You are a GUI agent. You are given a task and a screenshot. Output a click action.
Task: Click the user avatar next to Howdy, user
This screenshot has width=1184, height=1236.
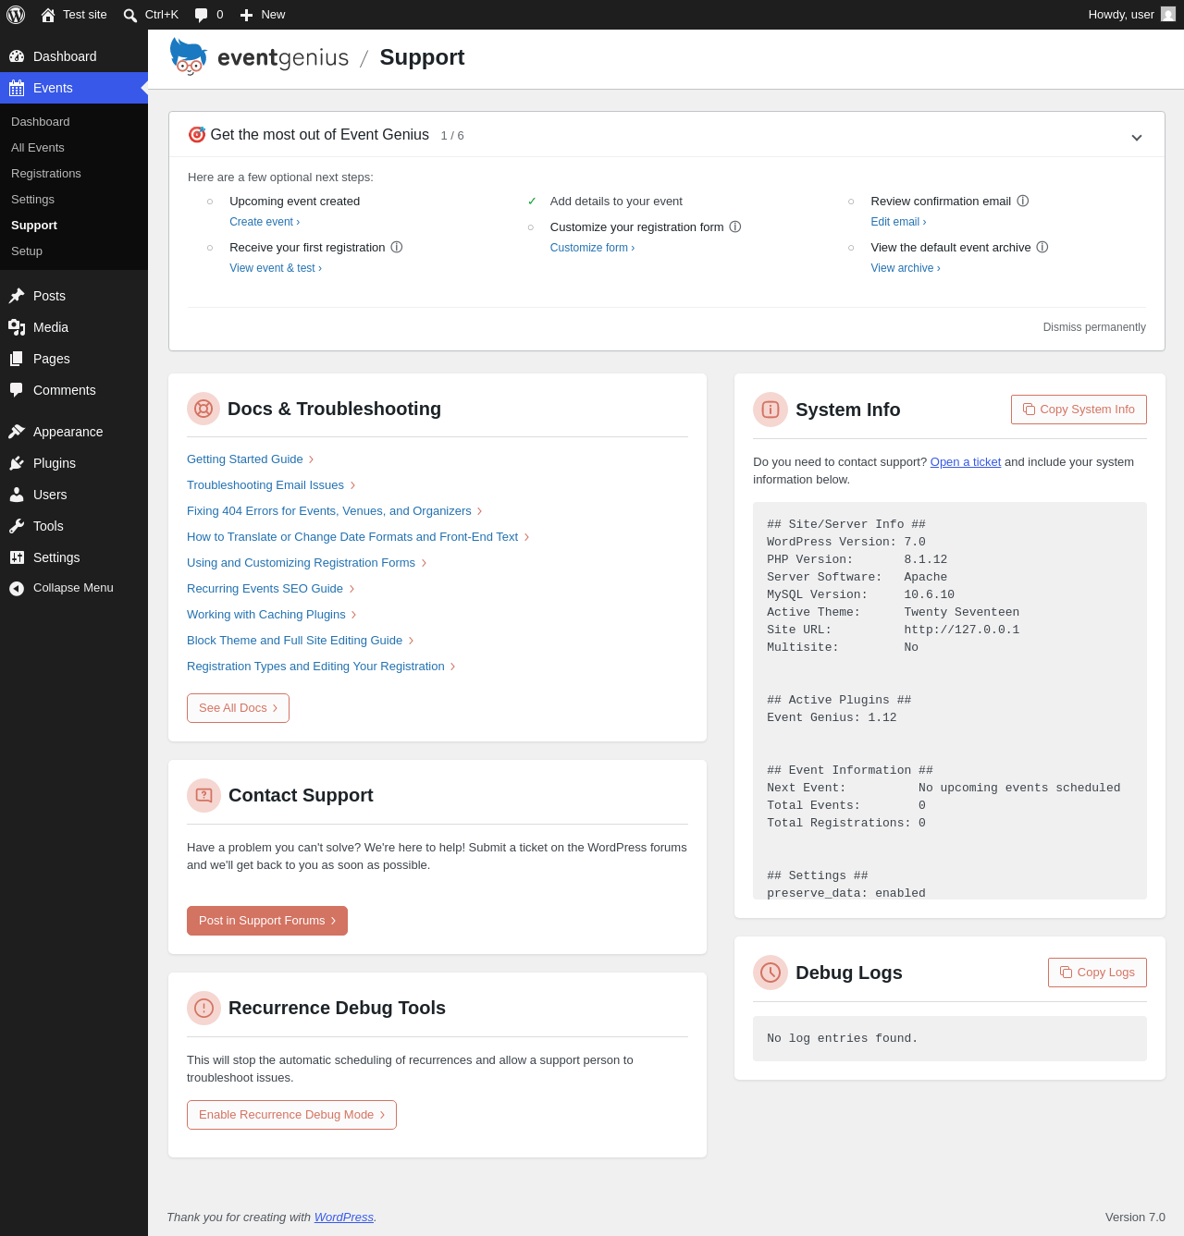tap(1168, 15)
